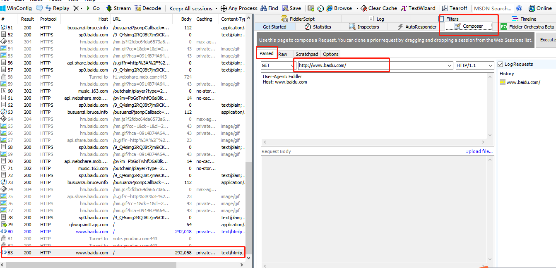Switch to the AutoResponder tab
Screen dimensions: 556x268
click(417, 27)
